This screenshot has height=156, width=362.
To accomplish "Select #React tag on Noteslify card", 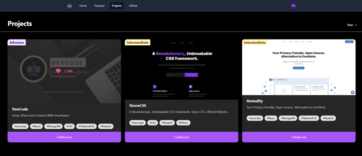I will [271, 118].
